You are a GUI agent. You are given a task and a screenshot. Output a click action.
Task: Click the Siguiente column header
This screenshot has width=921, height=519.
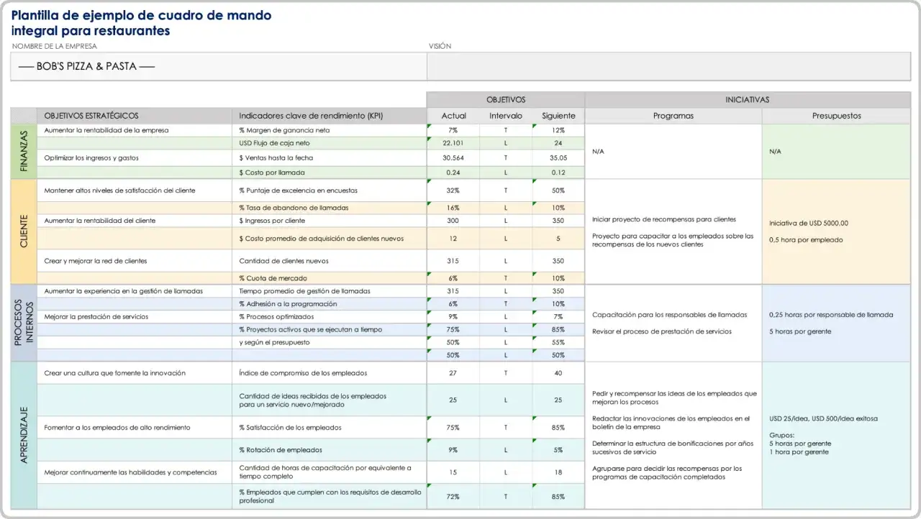click(x=558, y=116)
